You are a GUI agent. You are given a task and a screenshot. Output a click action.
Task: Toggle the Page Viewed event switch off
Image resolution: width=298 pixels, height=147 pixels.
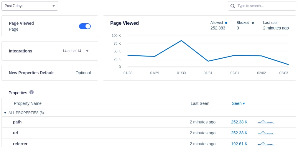[x=85, y=26]
